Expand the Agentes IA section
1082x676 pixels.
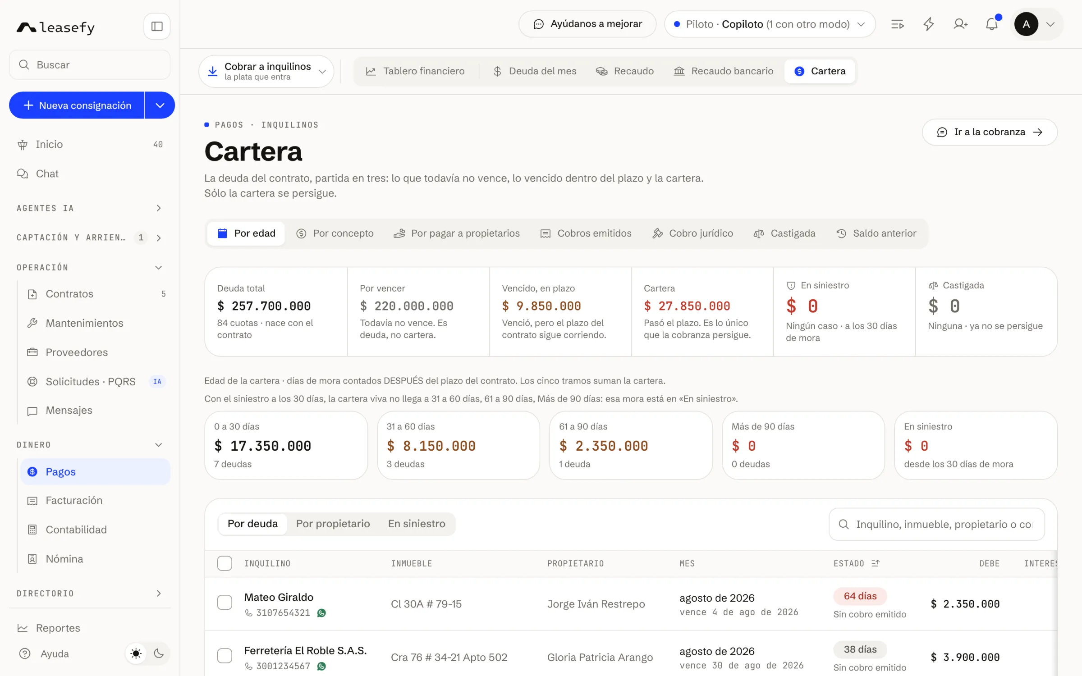coord(90,208)
